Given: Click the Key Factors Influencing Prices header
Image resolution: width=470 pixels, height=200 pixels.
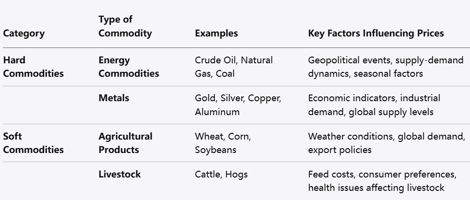Looking at the screenshot, I should point(376,34).
